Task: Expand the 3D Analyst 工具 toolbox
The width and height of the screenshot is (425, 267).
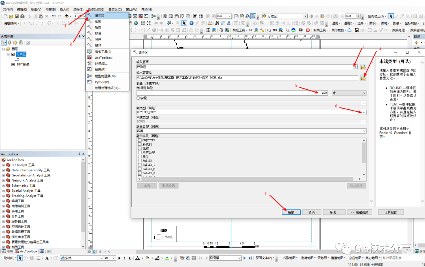Action: point(4,165)
